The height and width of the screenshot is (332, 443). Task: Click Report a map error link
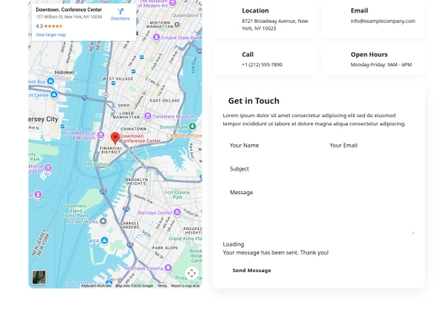pyautogui.click(x=185, y=286)
